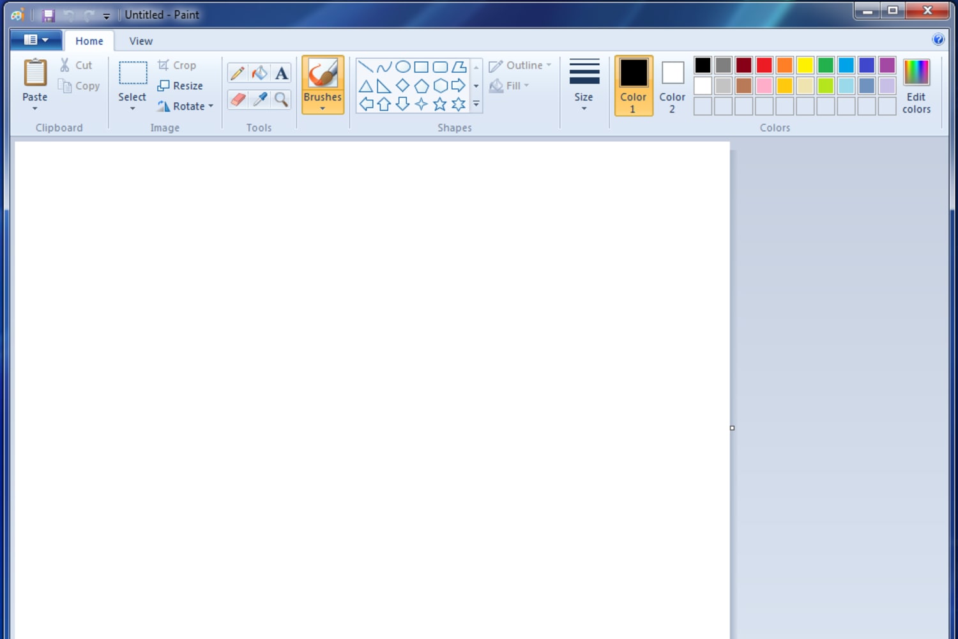Select the Fill with color bucket tool
The width and height of the screenshot is (958, 639).
(259, 73)
